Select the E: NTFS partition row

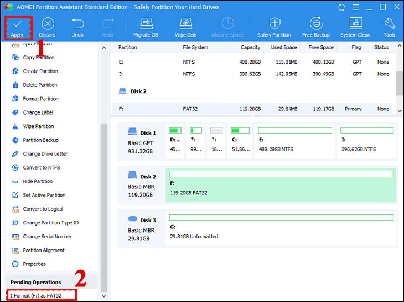coord(252,62)
